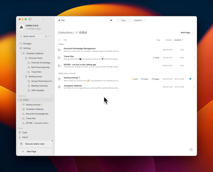The width and height of the screenshot is (213, 172).
Task: Open the New Page dropdown arrow
Action: [192, 32]
